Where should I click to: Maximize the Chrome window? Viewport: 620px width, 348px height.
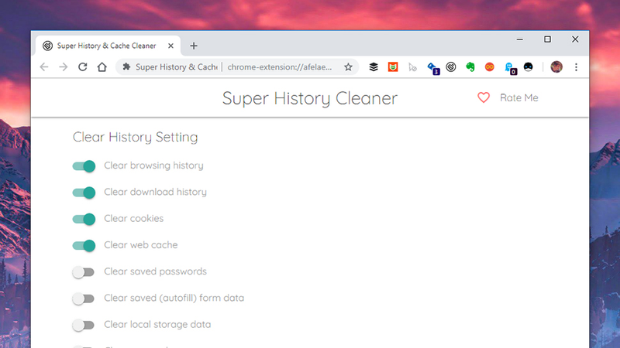547,39
